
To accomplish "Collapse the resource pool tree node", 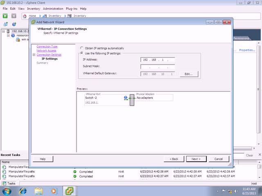I will (x=8, y=36).
